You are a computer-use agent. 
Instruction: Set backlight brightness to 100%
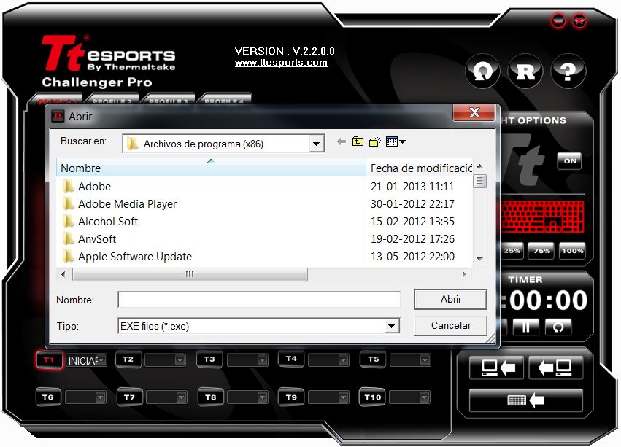click(572, 251)
